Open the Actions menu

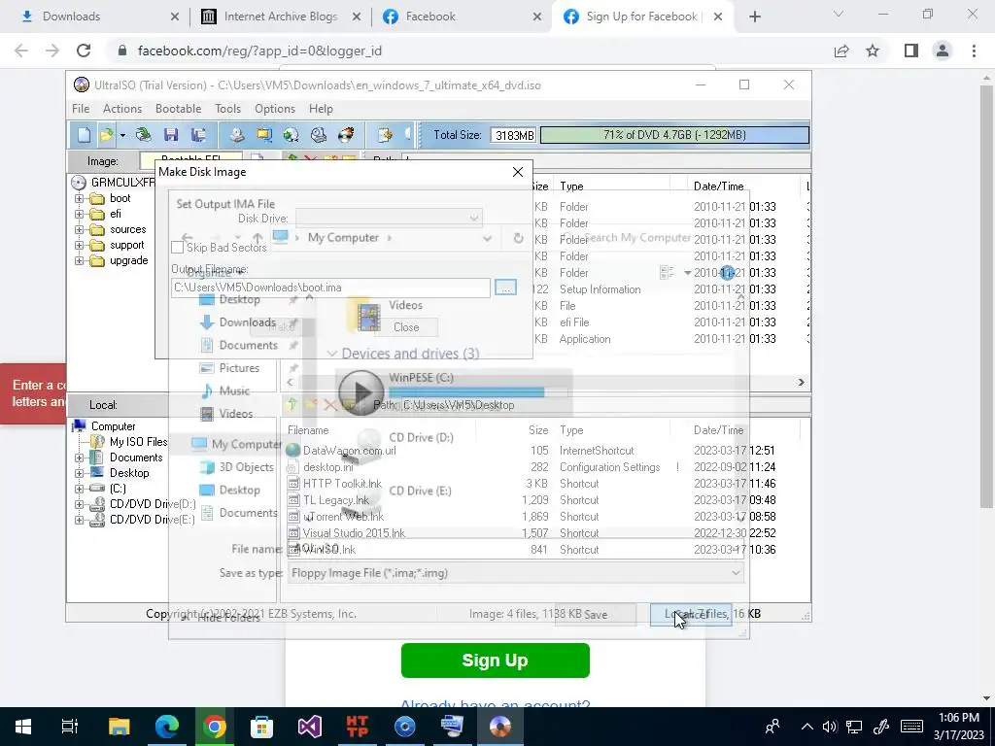pyautogui.click(x=122, y=109)
